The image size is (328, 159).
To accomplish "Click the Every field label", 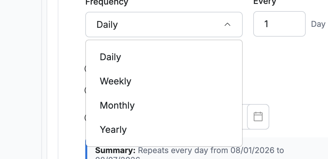I will pos(265,2).
